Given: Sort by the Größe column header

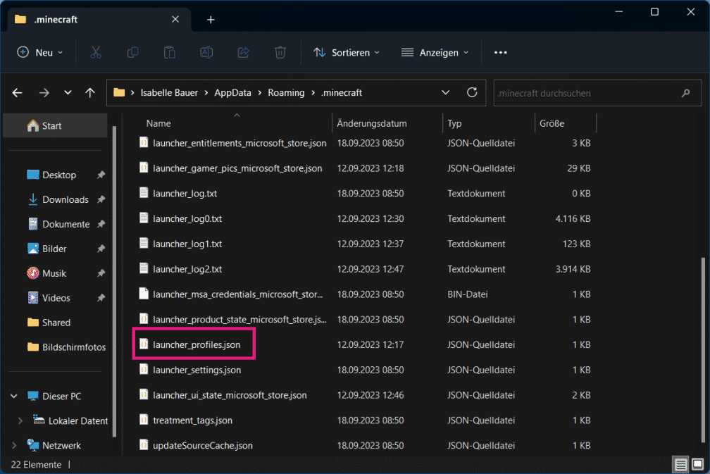Looking at the screenshot, I should tap(552, 123).
